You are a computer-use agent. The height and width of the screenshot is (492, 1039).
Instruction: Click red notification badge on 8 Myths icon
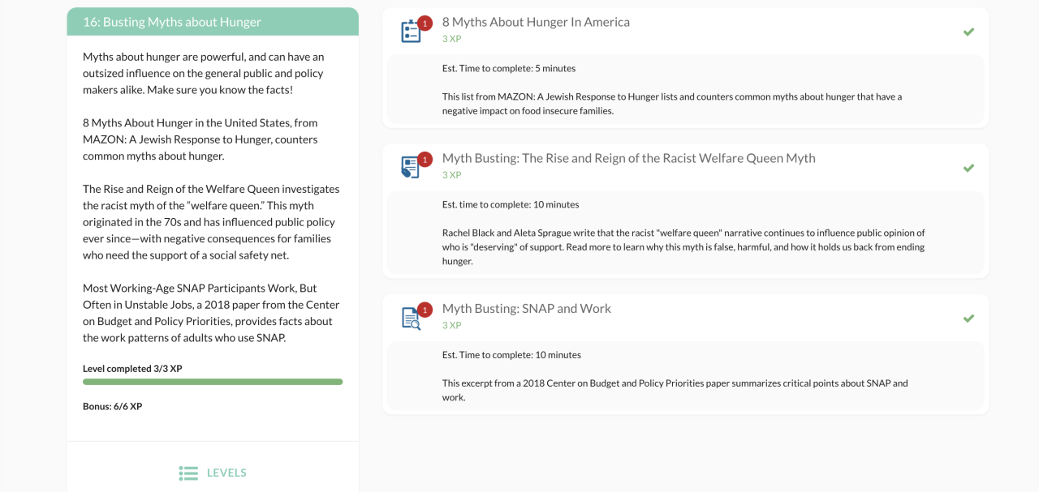pos(425,23)
